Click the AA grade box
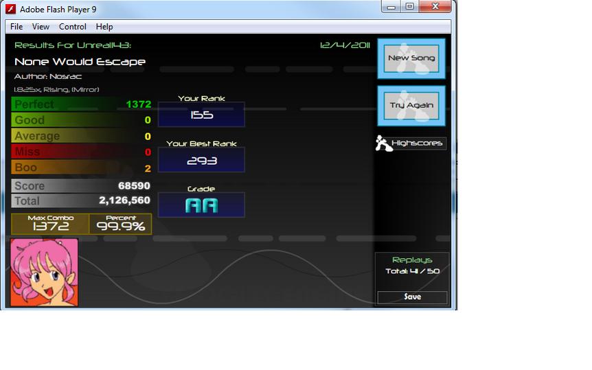Screen dimensions: 592x370 click(201, 205)
